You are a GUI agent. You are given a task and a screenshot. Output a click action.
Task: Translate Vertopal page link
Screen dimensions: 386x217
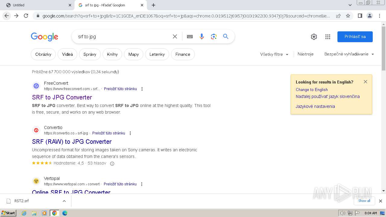[120, 184]
